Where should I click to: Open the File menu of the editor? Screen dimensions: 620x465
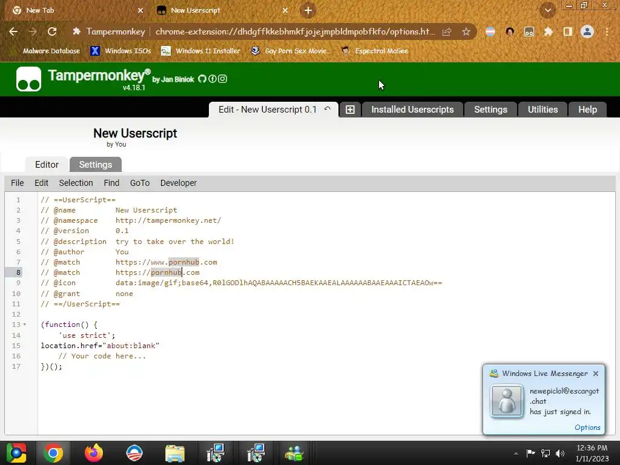point(18,183)
